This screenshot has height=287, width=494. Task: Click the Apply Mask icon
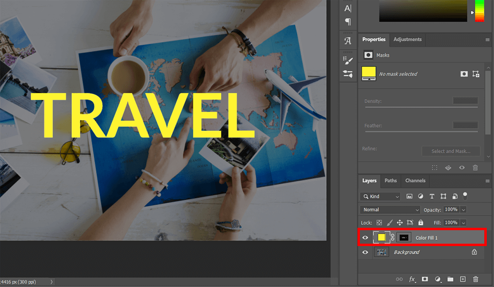(448, 168)
